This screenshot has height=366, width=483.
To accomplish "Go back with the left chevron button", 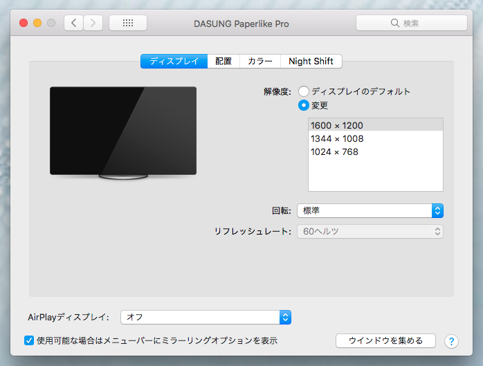I will 73,23.
